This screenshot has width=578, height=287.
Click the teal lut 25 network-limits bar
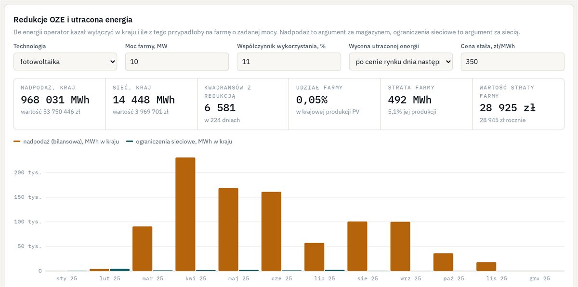(120, 270)
